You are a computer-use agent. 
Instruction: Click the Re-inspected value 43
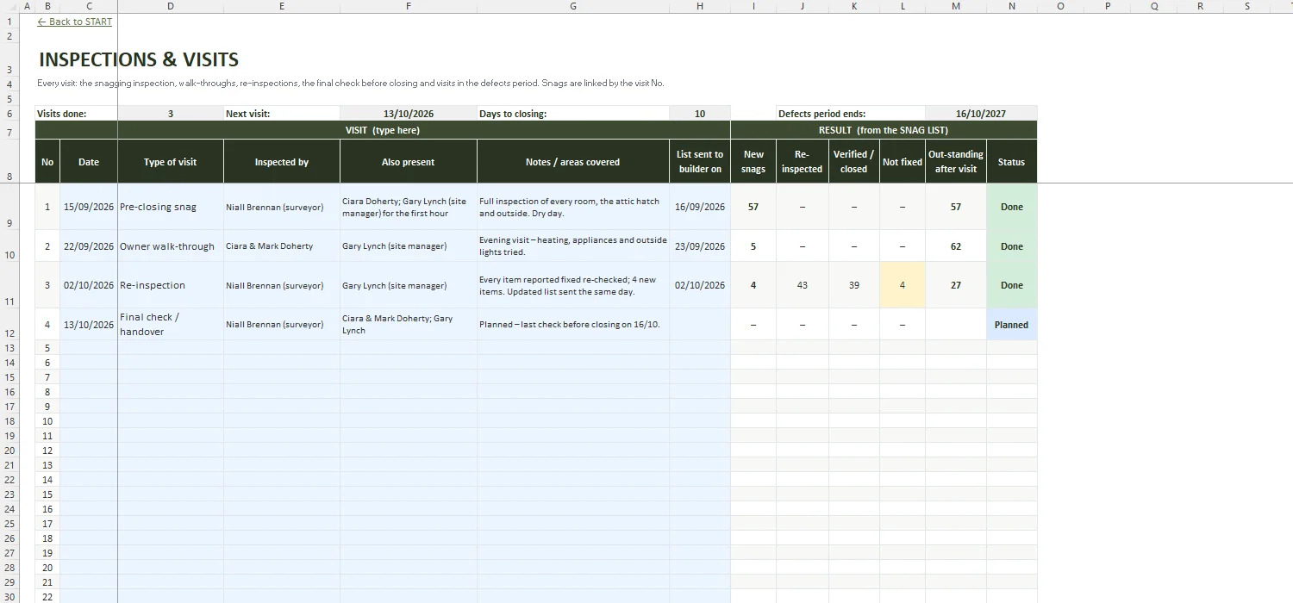[803, 285]
